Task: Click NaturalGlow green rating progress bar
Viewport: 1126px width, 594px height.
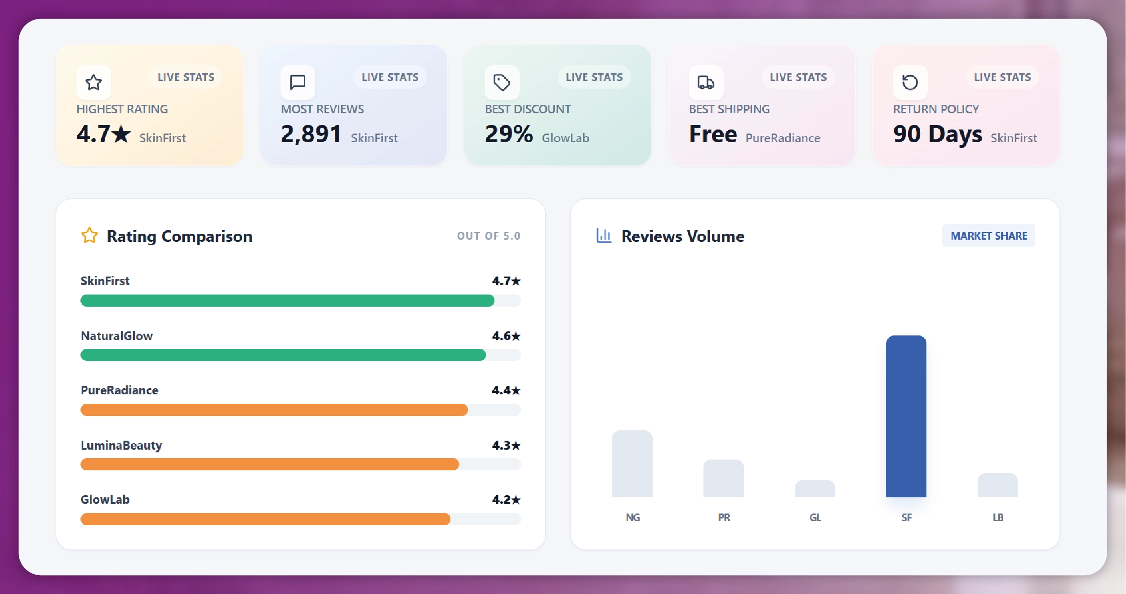Action: pos(283,355)
